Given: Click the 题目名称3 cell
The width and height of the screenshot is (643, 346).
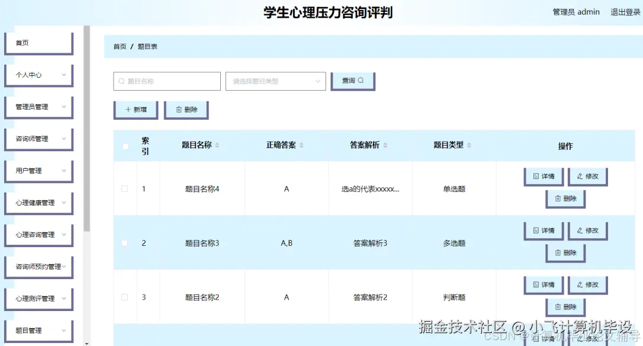Looking at the screenshot, I should tap(202, 243).
